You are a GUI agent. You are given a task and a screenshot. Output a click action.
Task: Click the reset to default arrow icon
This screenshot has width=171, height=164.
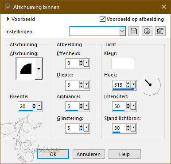point(160,31)
